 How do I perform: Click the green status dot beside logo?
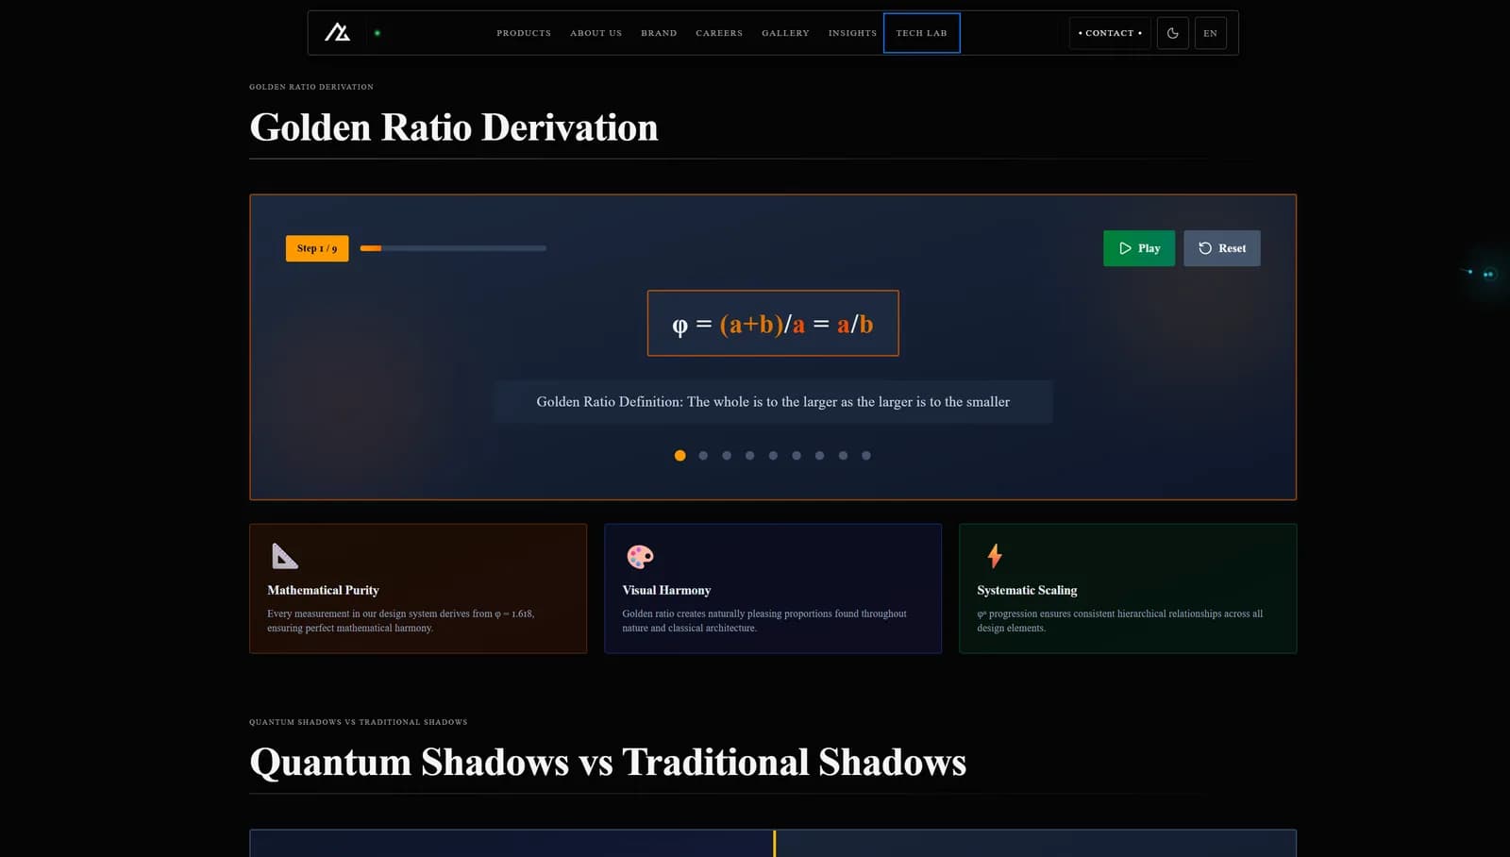(377, 33)
